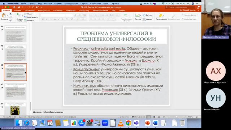The width and height of the screenshot is (231, 130).
Task: Open Конструктор ribbon tab
Action: click(44, 10)
